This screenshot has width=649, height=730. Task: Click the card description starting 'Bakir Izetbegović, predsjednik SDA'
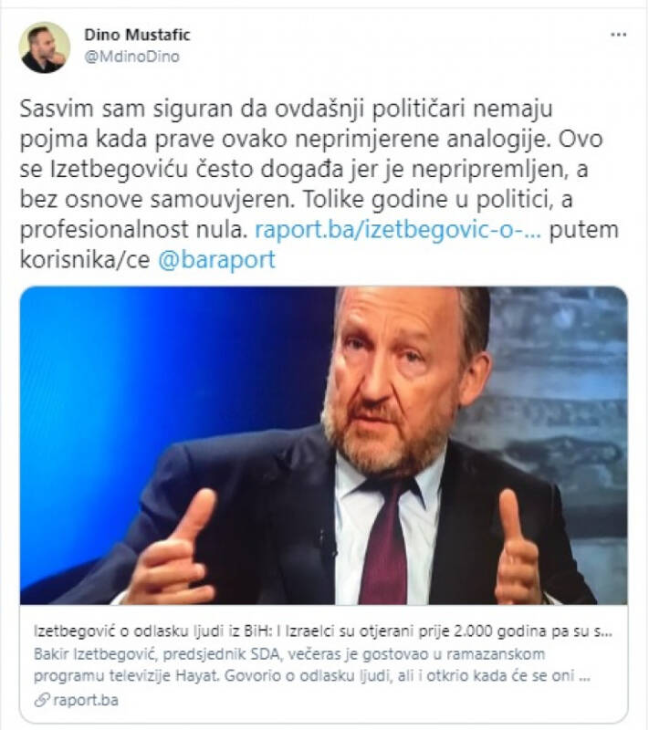coord(312,665)
